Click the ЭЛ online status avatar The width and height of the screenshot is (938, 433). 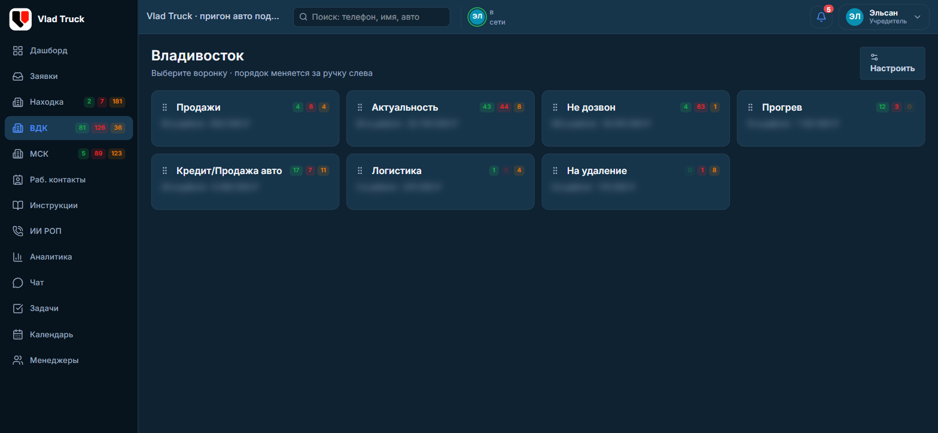[x=477, y=17]
